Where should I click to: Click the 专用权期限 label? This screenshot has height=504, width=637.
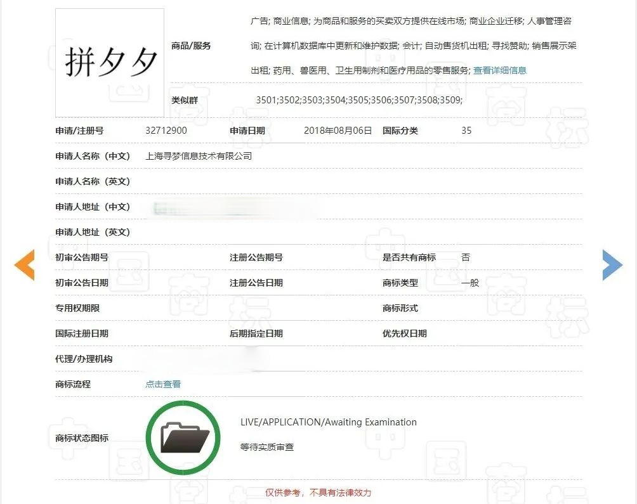77,308
